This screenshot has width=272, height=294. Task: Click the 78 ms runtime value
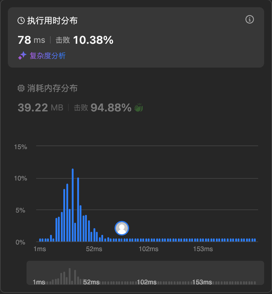click(31, 40)
